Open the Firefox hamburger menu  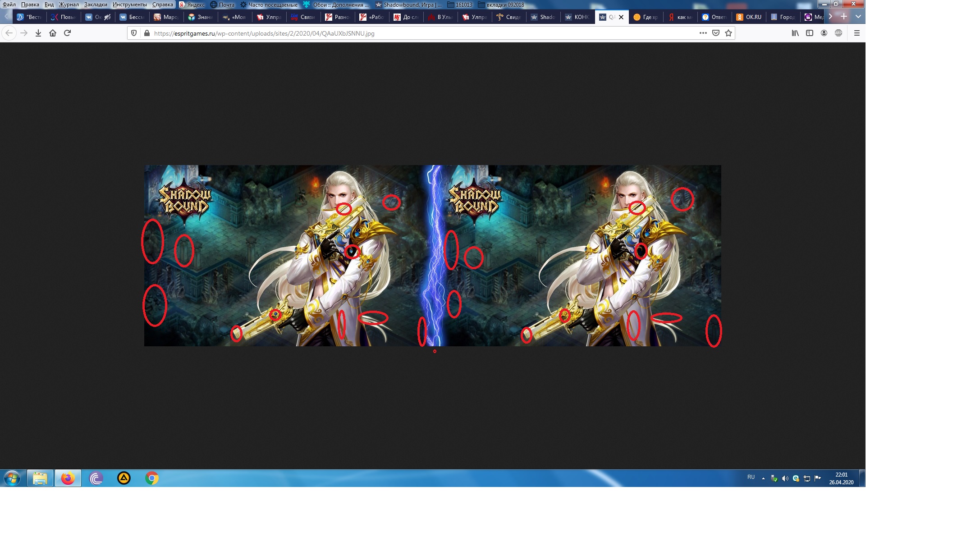pyautogui.click(x=857, y=33)
